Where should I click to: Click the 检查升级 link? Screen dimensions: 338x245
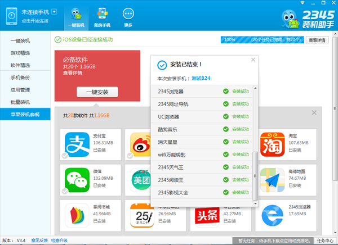click(59, 241)
